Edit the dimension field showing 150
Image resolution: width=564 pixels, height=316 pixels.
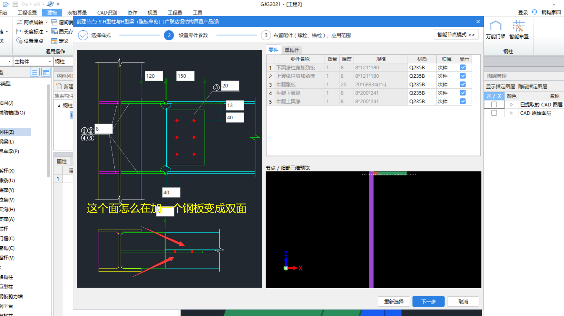click(185, 76)
